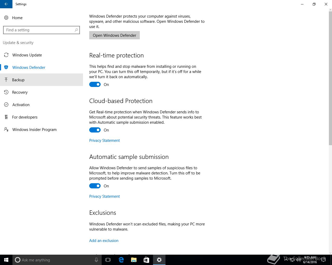Click the volume speaker tray icon

tap(299, 260)
